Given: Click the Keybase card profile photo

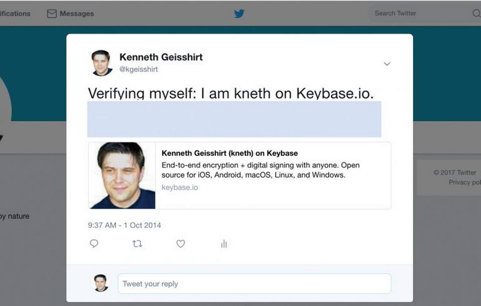Looking at the screenshot, I should [122, 175].
